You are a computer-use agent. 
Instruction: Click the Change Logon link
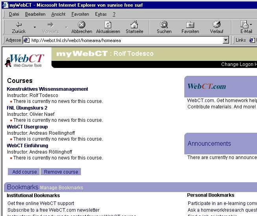point(237,64)
